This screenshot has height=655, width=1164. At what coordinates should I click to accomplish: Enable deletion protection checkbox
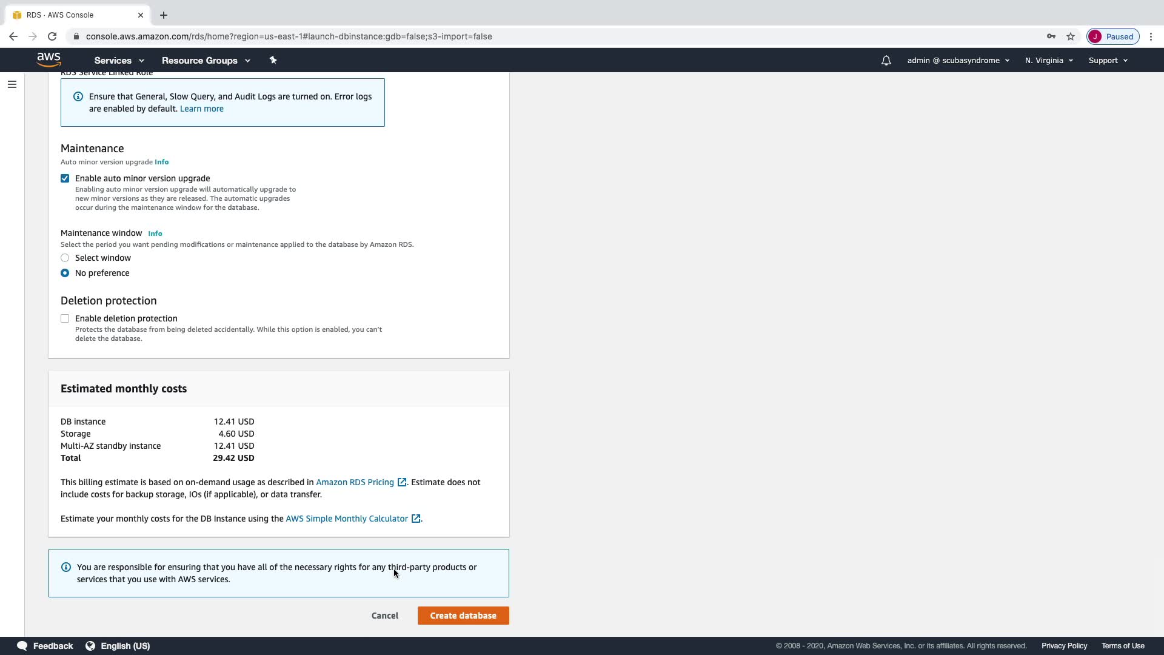pyautogui.click(x=65, y=318)
